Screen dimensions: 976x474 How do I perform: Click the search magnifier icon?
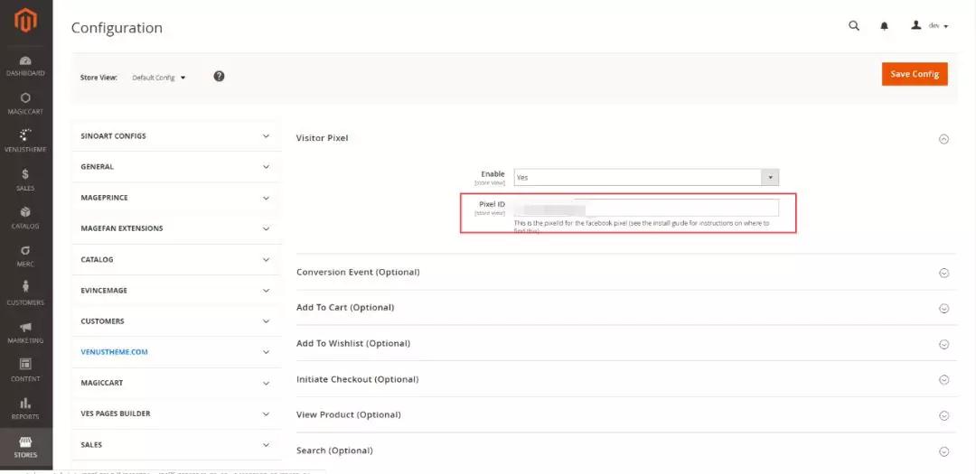854,26
